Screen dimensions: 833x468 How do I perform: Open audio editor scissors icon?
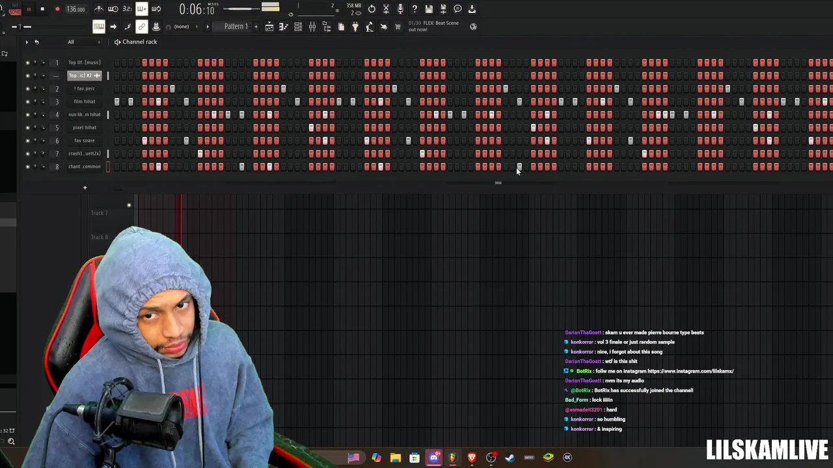386,9
